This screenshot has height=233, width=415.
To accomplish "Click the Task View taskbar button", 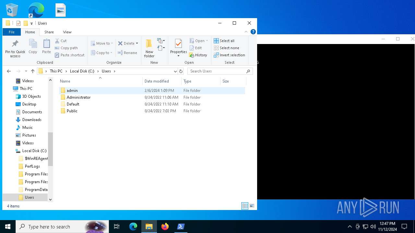I will click(117, 227).
